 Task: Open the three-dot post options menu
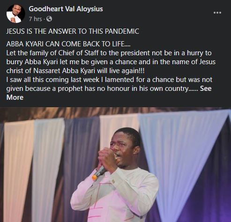pos(217,13)
